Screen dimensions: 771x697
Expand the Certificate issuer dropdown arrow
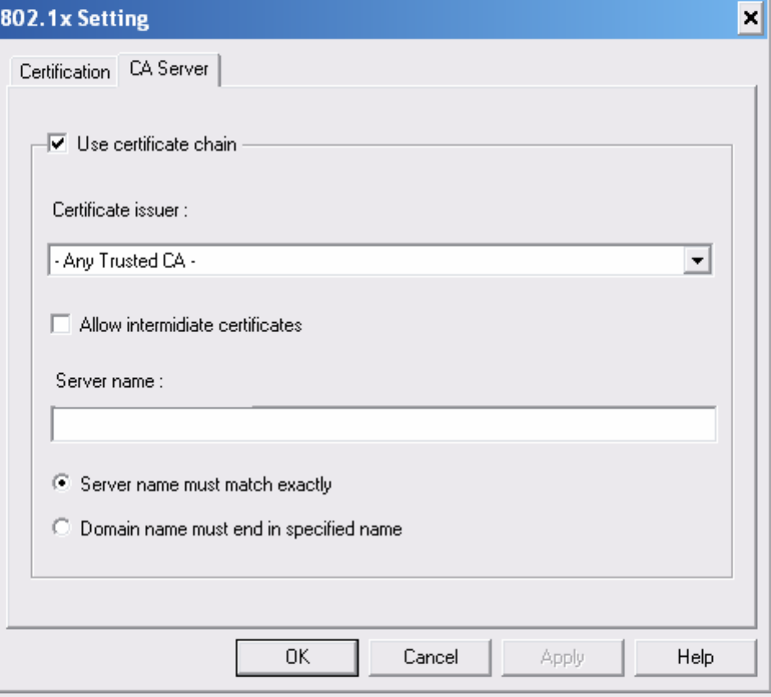pyautogui.click(x=696, y=262)
